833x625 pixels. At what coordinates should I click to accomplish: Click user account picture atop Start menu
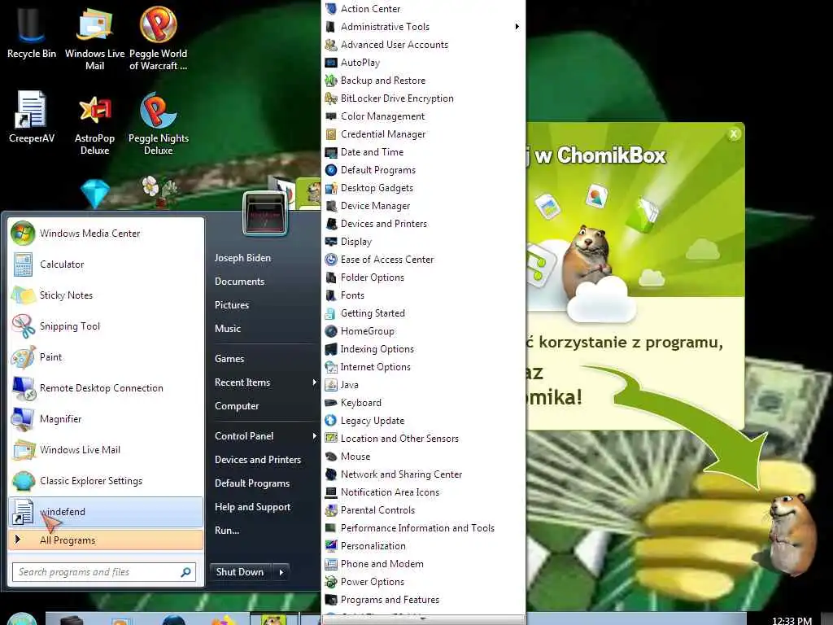tap(265, 214)
